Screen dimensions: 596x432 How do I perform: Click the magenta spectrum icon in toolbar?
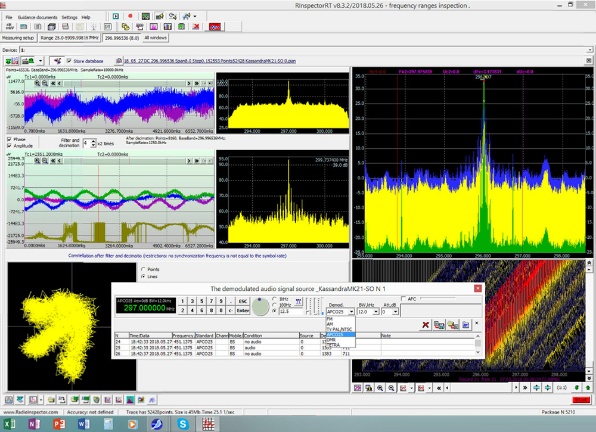153,27
